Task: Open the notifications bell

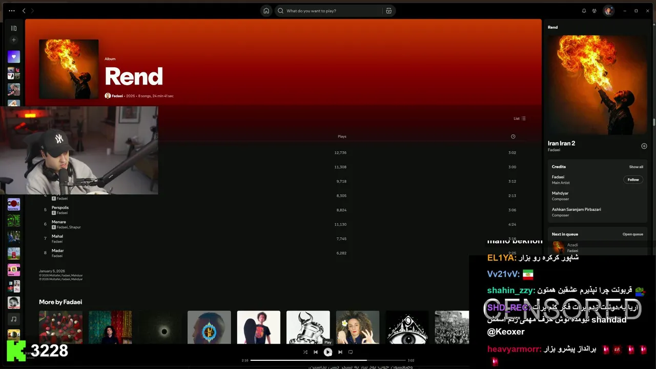Action: tap(584, 11)
